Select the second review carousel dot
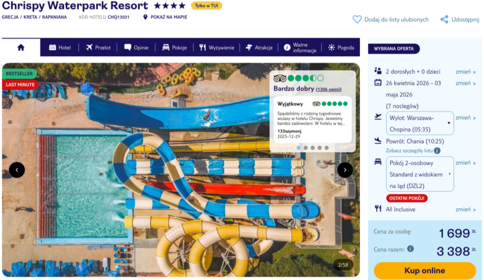This screenshot has height=280, width=484. pos(306,148)
